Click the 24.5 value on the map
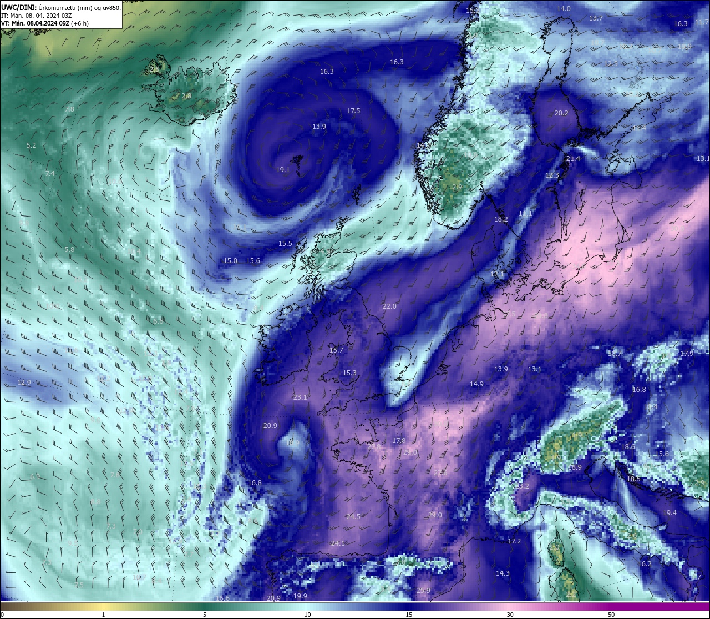The height and width of the screenshot is (619, 710). [x=353, y=517]
